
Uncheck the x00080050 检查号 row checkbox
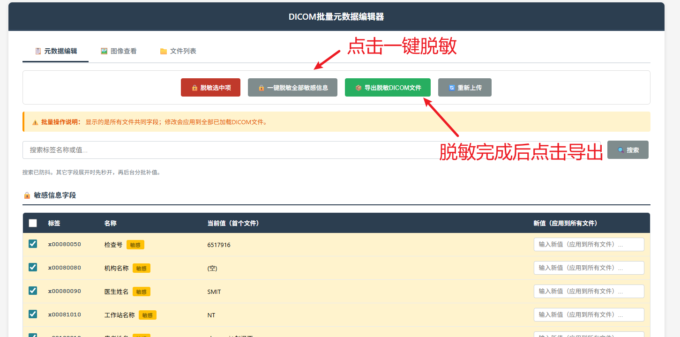(x=33, y=244)
